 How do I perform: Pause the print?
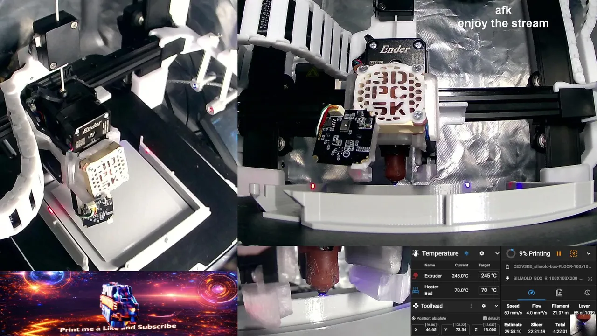pos(559,253)
